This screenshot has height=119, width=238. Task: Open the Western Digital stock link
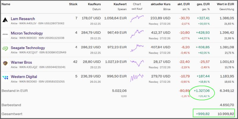point(24,77)
